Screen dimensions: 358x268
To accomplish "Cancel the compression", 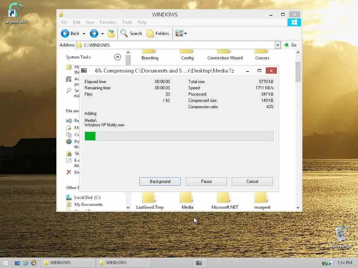I will click(252, 181).
